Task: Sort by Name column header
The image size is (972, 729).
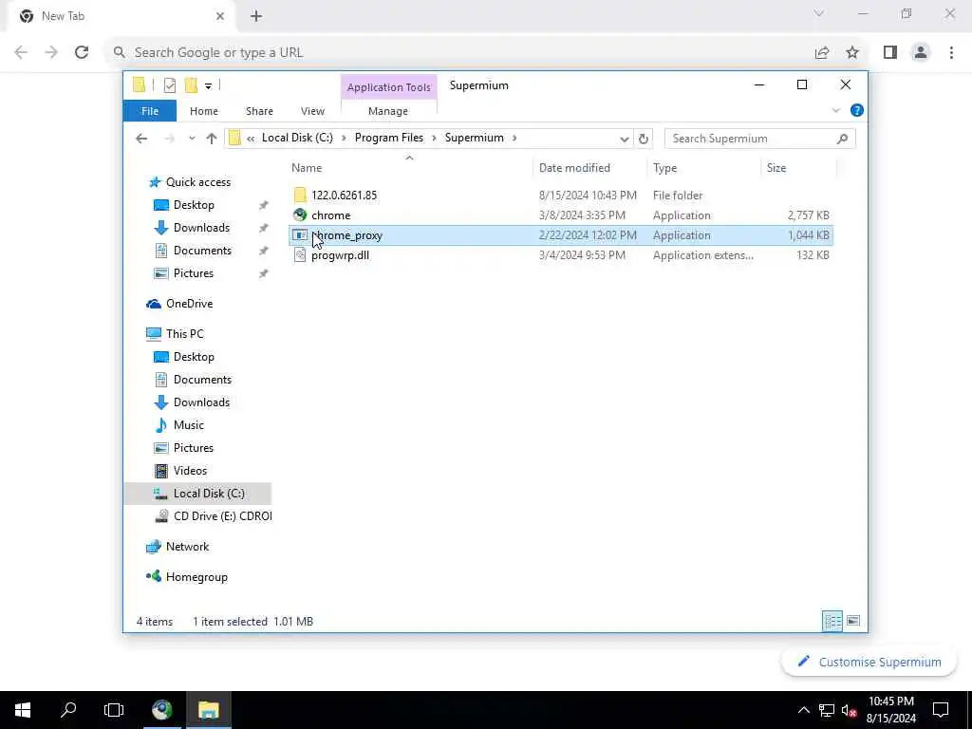Action: coord(307,168)
